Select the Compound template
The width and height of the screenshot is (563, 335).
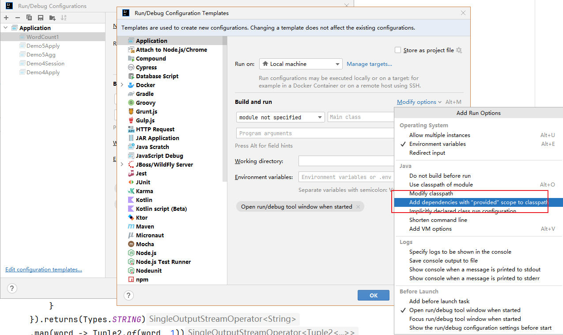point(151,58)
